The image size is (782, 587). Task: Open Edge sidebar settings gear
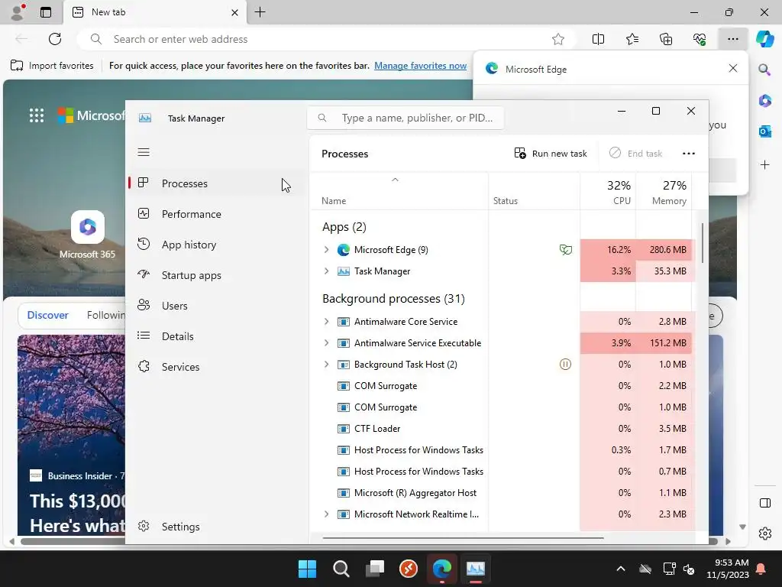click(x=765, y=533)
